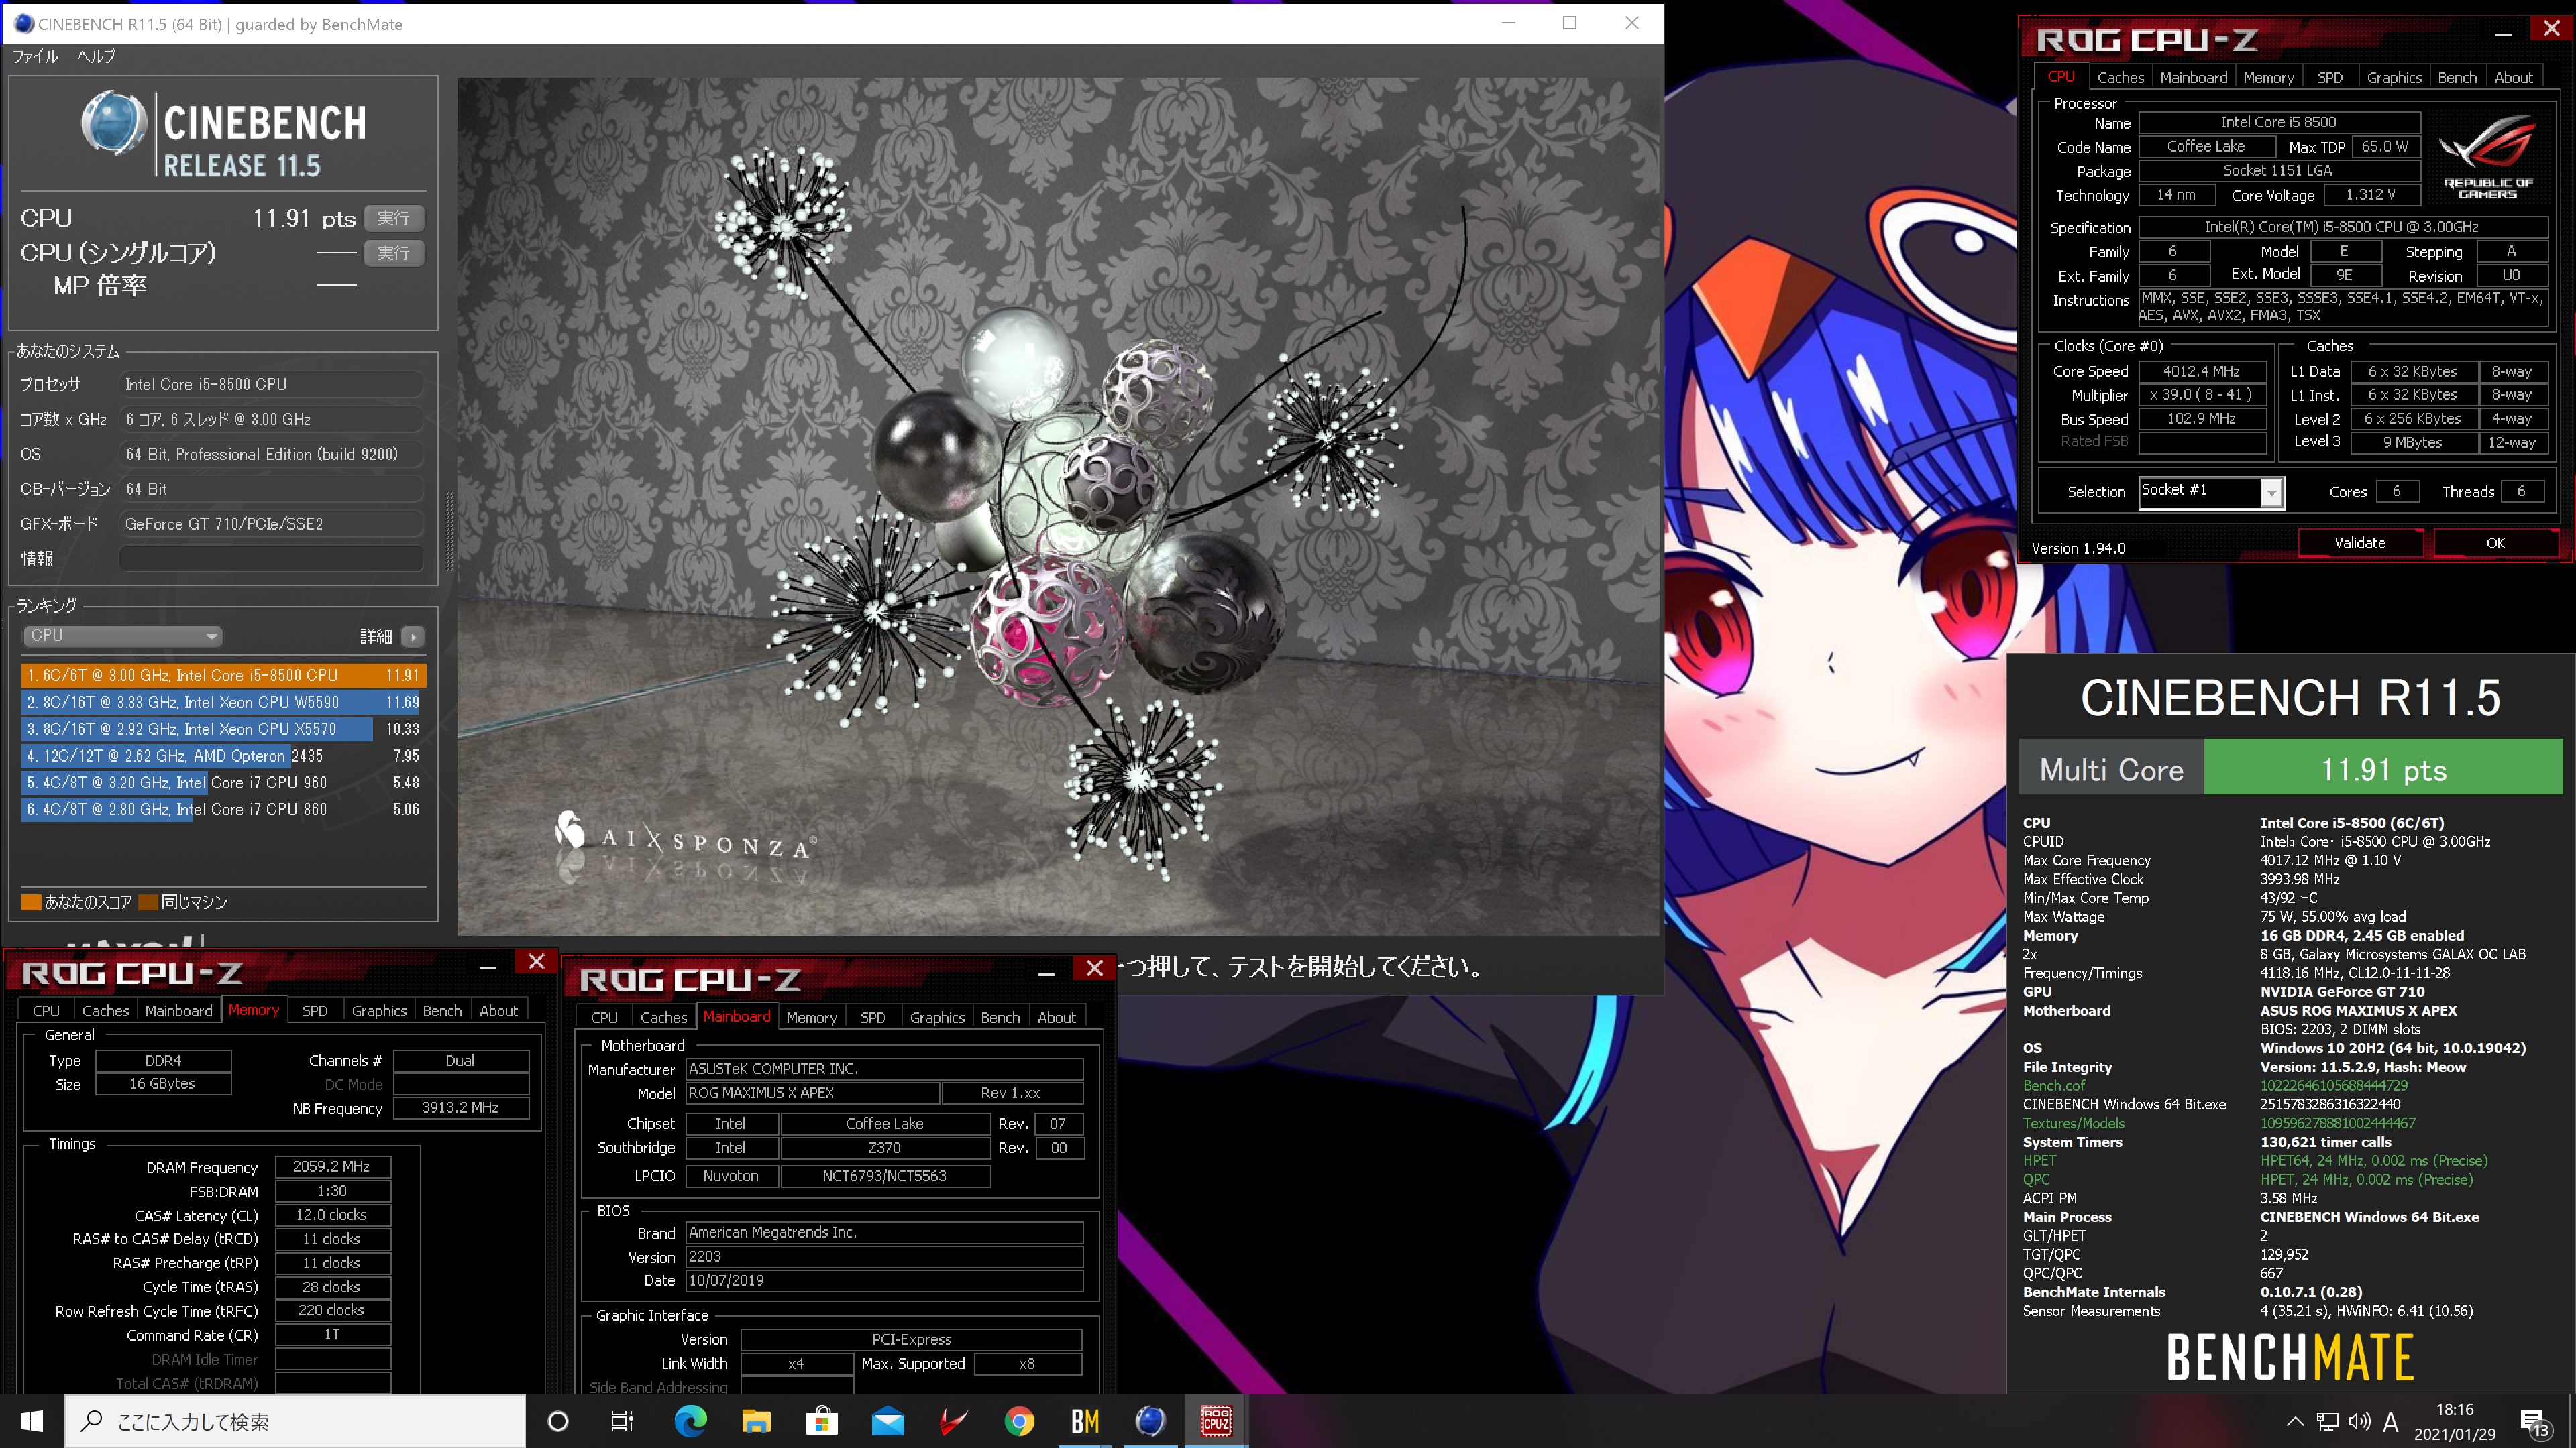The height and width of the screenshot is (1448, 2576).
Task: Minimize the Mainboard ROG CPU-Z window
Action: 1046,972
